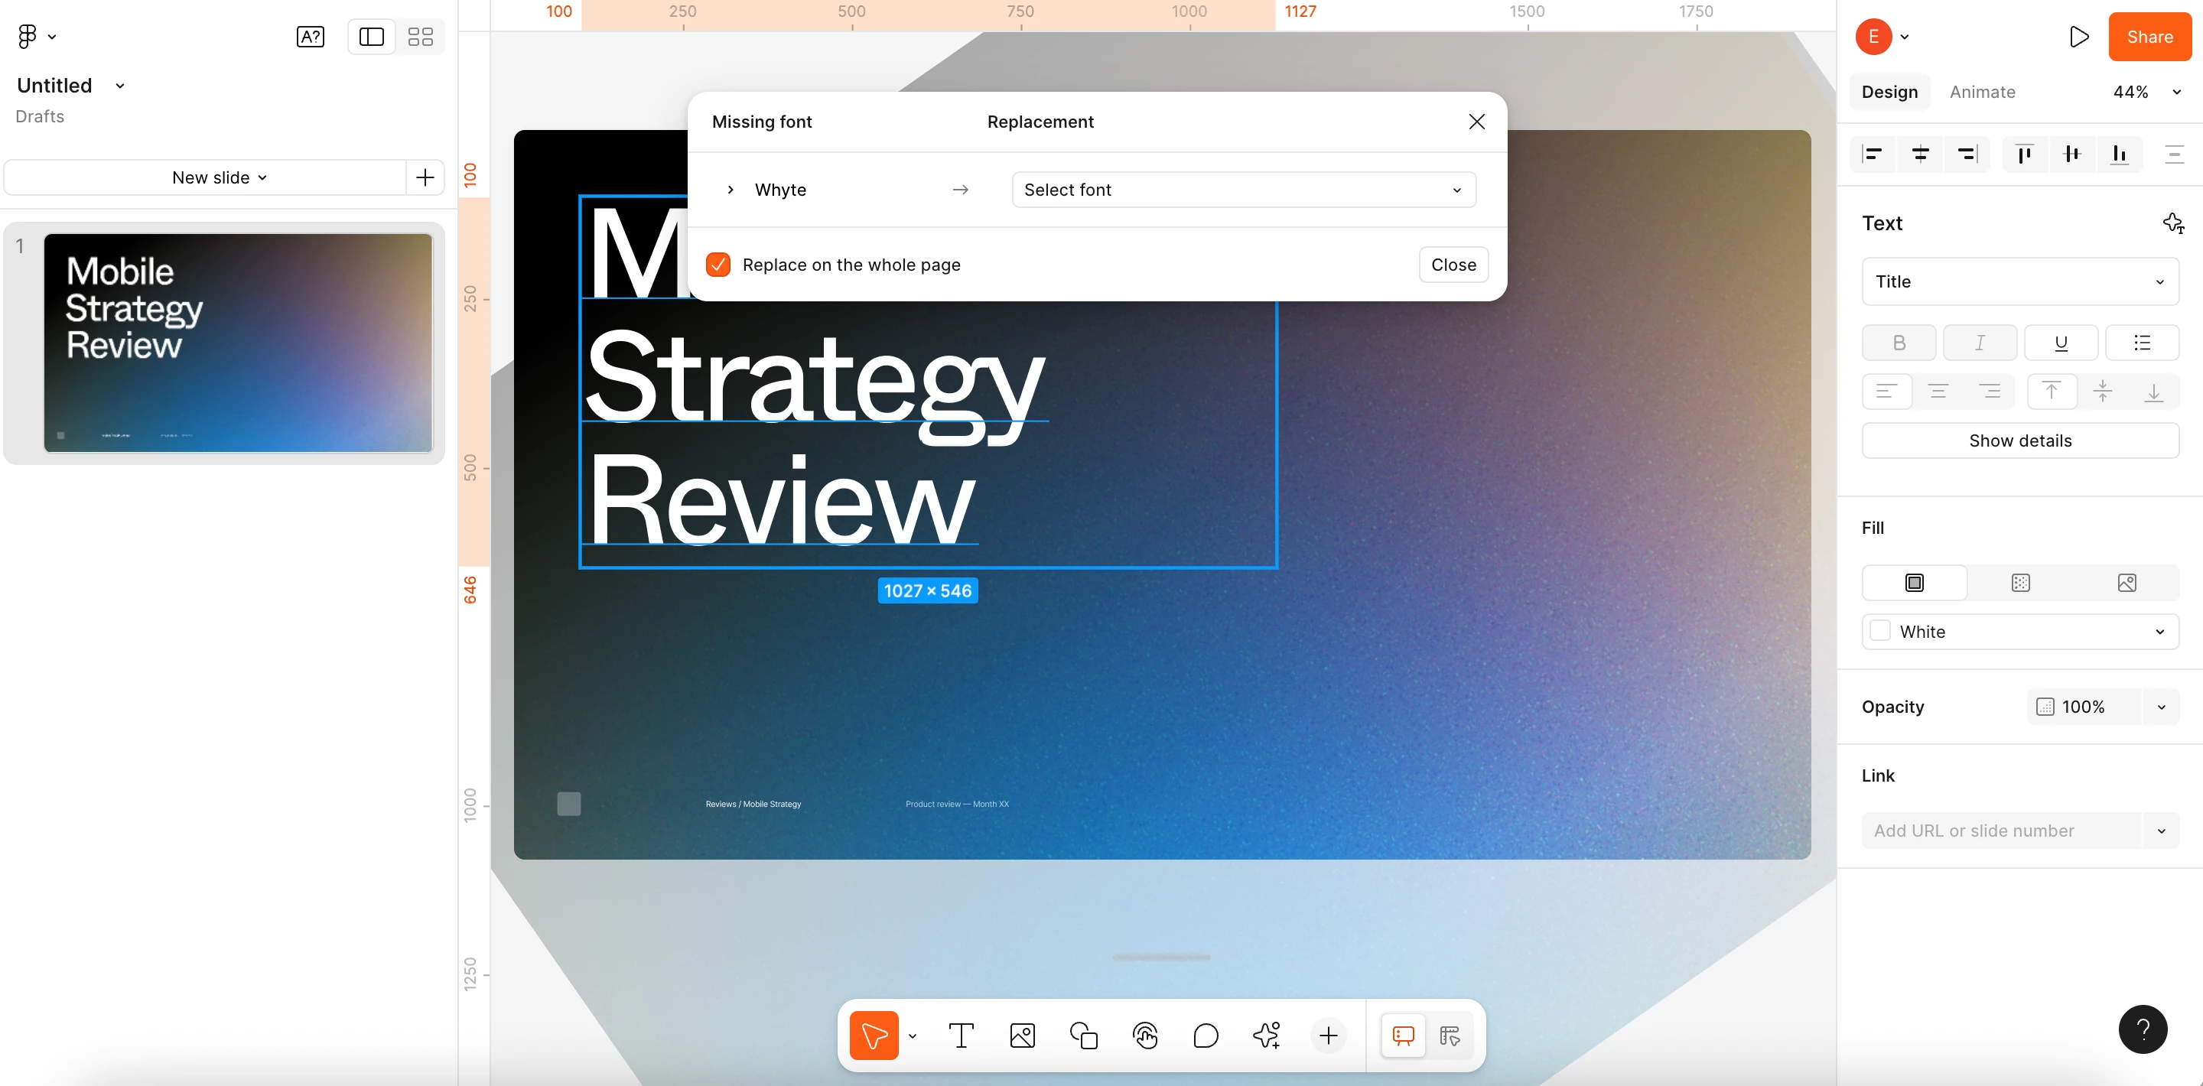Expand the Whyte missing font row
Screen dimensions: 2203x1086
pyautogui.click(x=731, y=190)
